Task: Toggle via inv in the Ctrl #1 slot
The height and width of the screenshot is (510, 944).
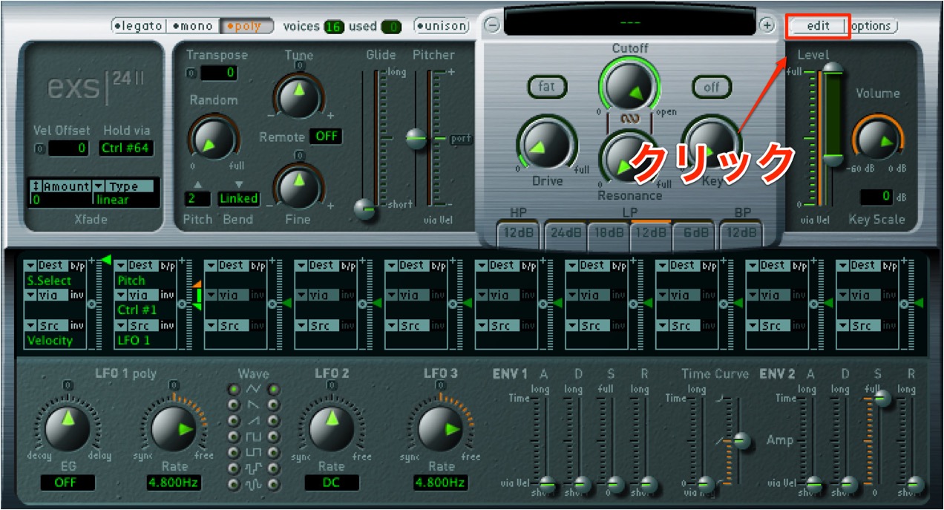Action: tap(168, 295)
